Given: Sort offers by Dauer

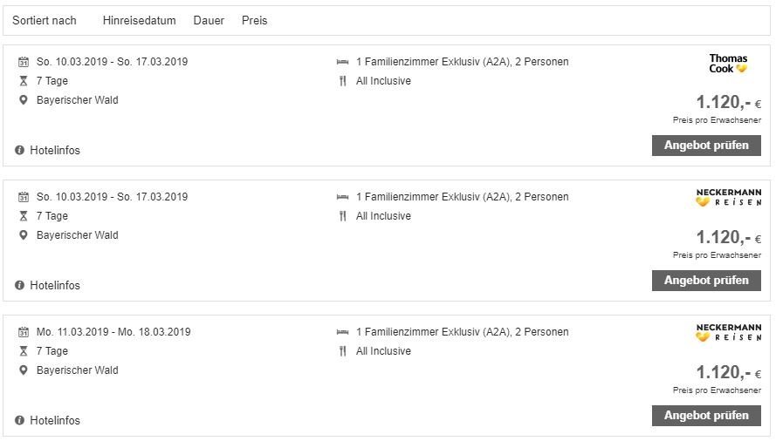Looking at the screenshot, I should [209, 20].
